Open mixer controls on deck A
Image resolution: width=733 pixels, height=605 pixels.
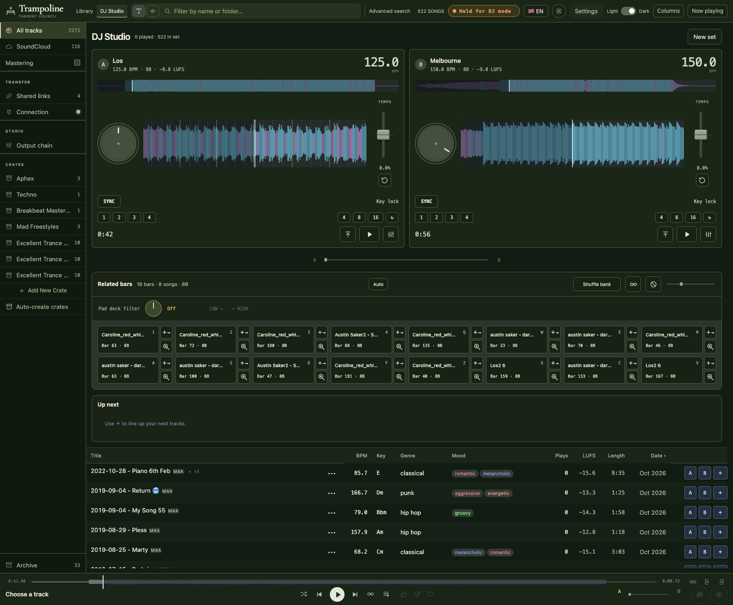click(x=391, y=234)
